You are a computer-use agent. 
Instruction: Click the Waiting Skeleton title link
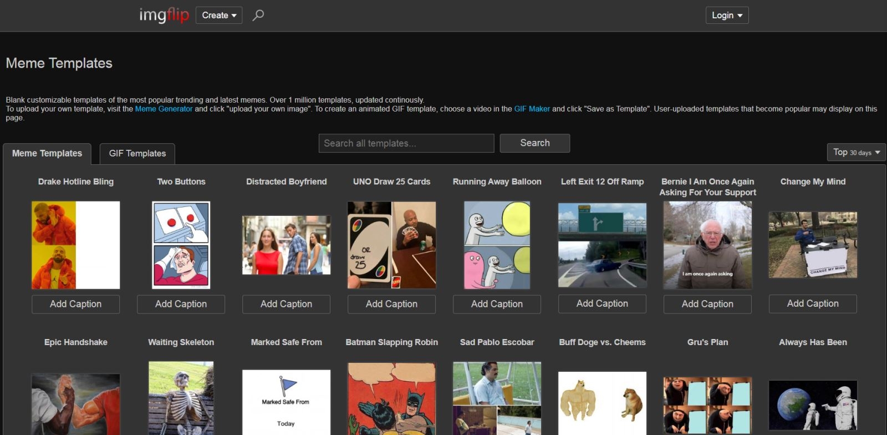click(181, 342)
